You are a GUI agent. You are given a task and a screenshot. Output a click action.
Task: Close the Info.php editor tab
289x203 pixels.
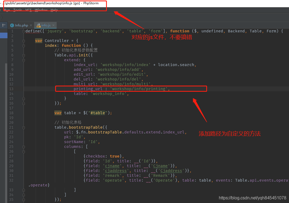pyautogui.click(x=31, y=25)
